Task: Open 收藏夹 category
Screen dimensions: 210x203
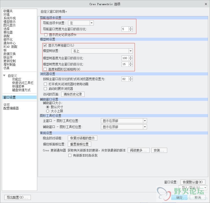Action: pyautogui.click(x=8, y=11)
